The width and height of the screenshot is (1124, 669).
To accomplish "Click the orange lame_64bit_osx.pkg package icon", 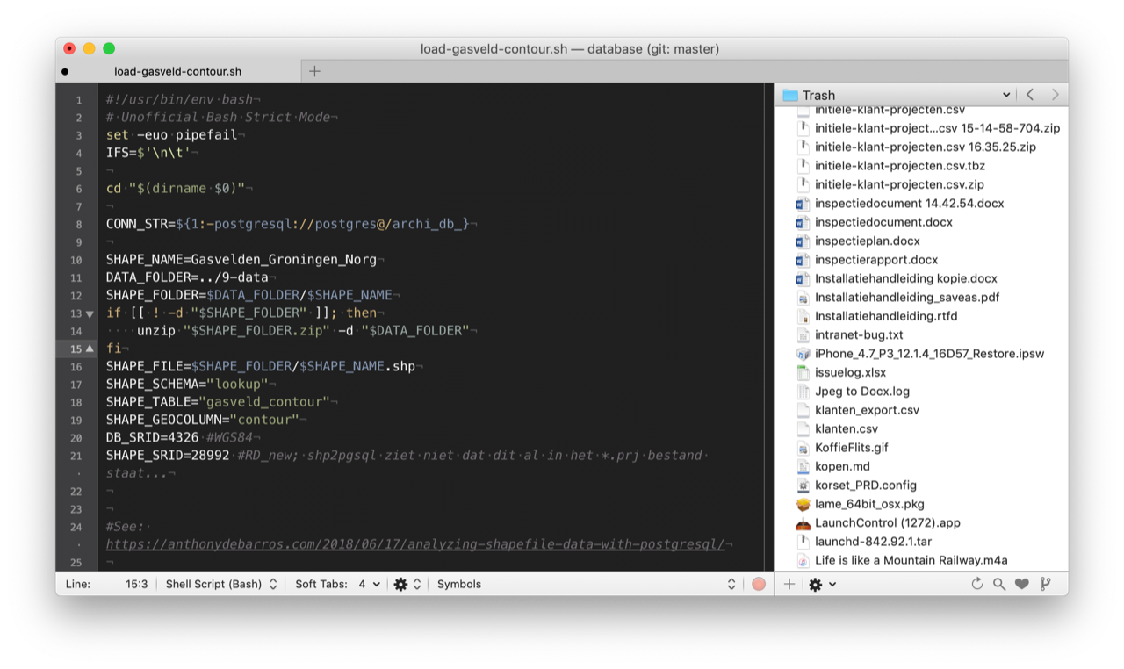I will (803, 504).
